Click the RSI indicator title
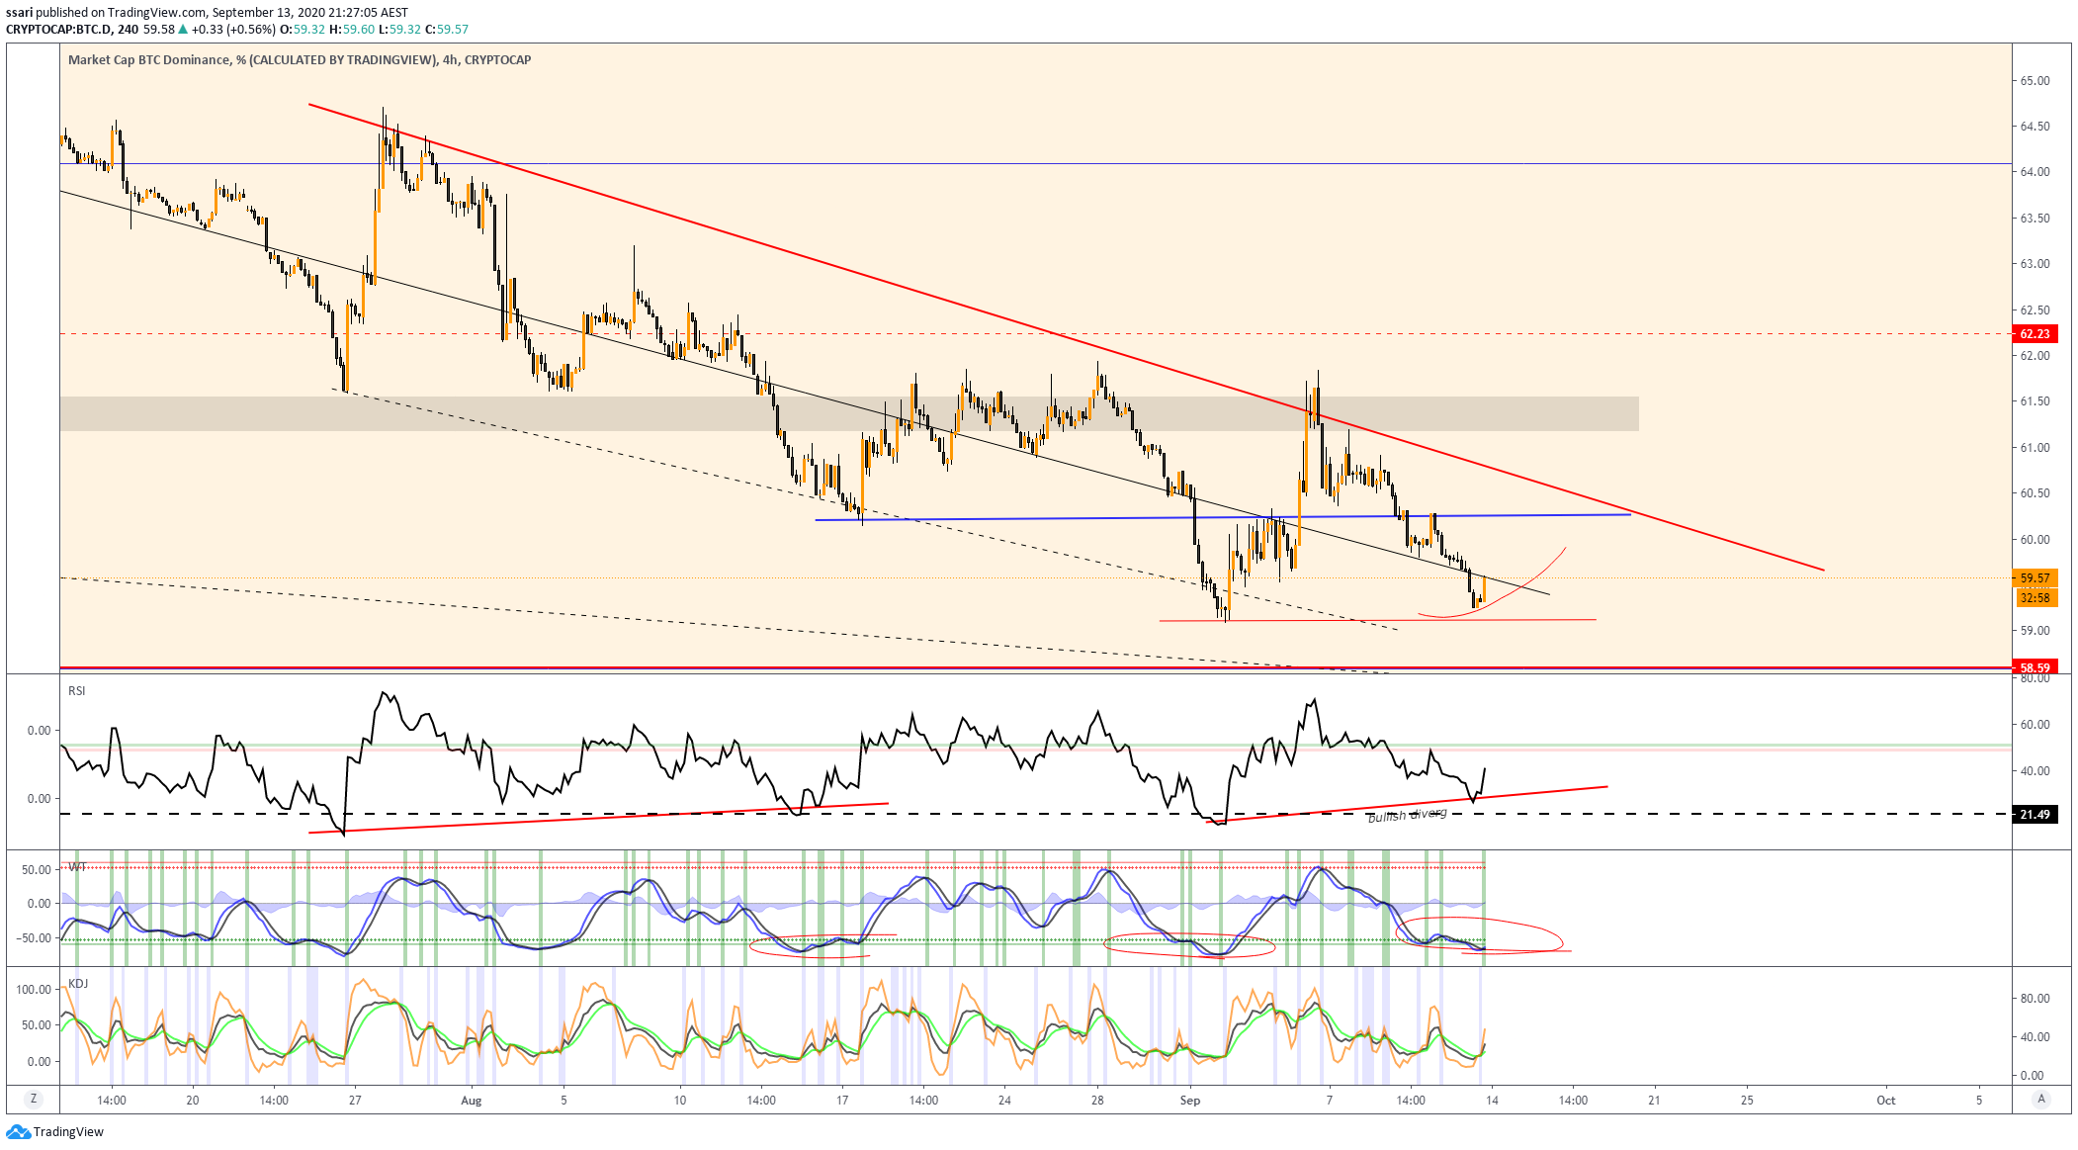The width and height of the screenshot is (2078, 1150). click(77, 690)
